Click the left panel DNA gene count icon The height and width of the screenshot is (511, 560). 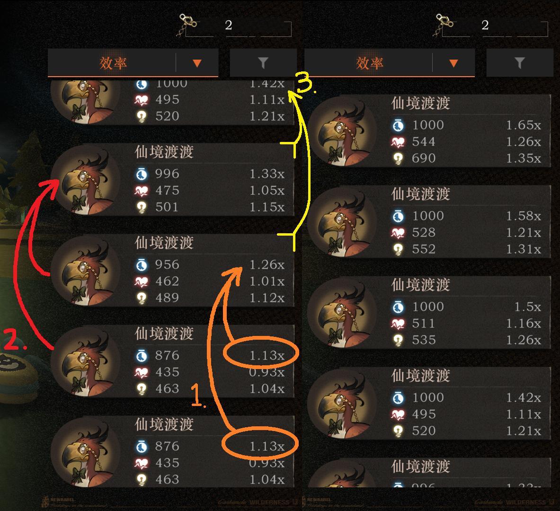point(187,24)
